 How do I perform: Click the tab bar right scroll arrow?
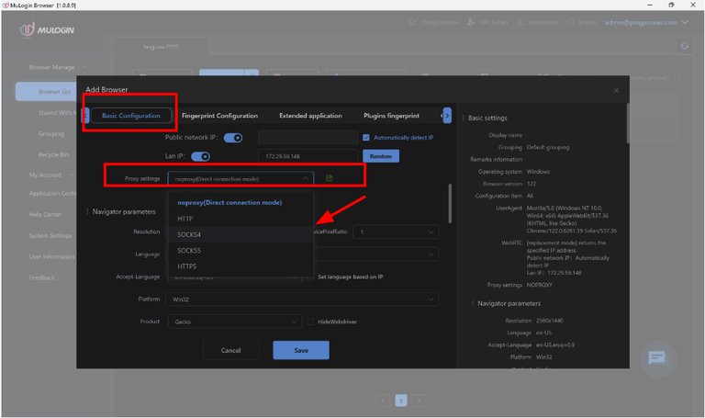(x=447, y=116)
